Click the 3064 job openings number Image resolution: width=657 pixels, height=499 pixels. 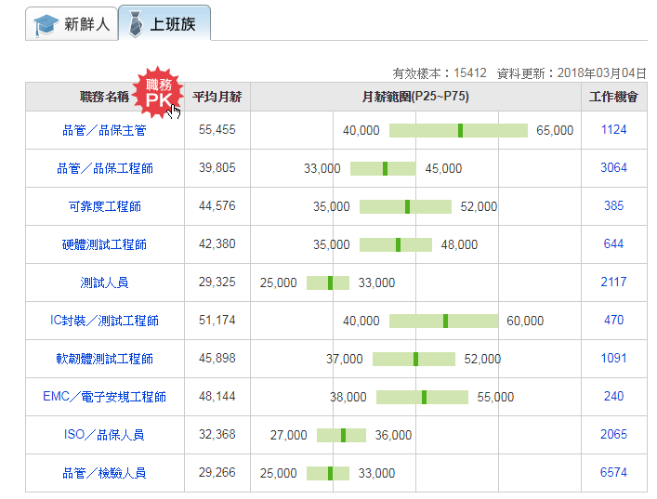click(613, 168)
